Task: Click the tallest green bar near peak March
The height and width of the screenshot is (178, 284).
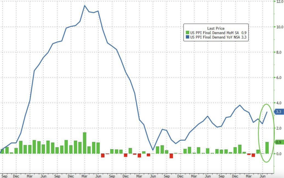Action: [x=85, y=143]
